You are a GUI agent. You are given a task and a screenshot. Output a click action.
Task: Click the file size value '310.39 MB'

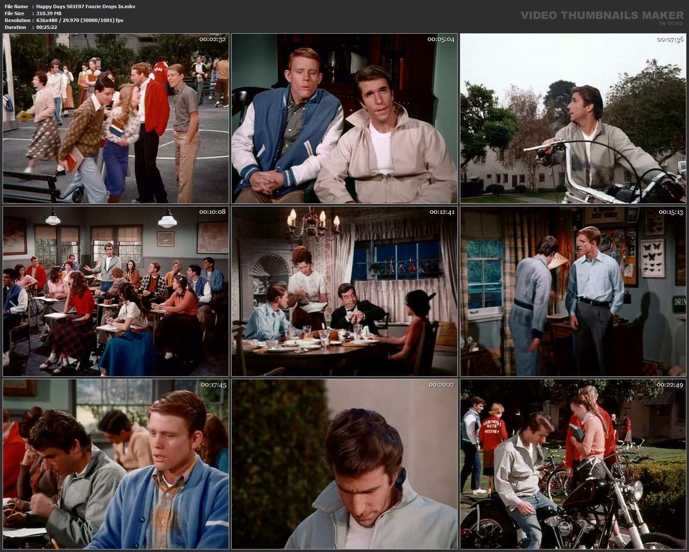click(49, 13)
